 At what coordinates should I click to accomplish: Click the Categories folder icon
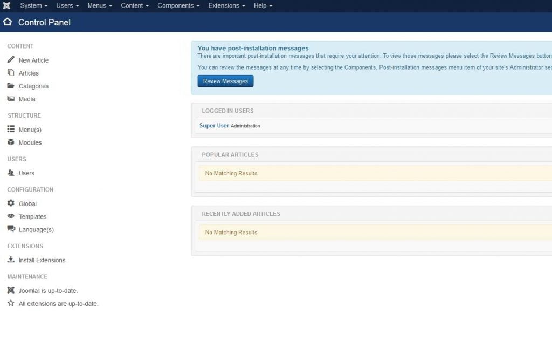pyautogui.click(x=11, y=86)
